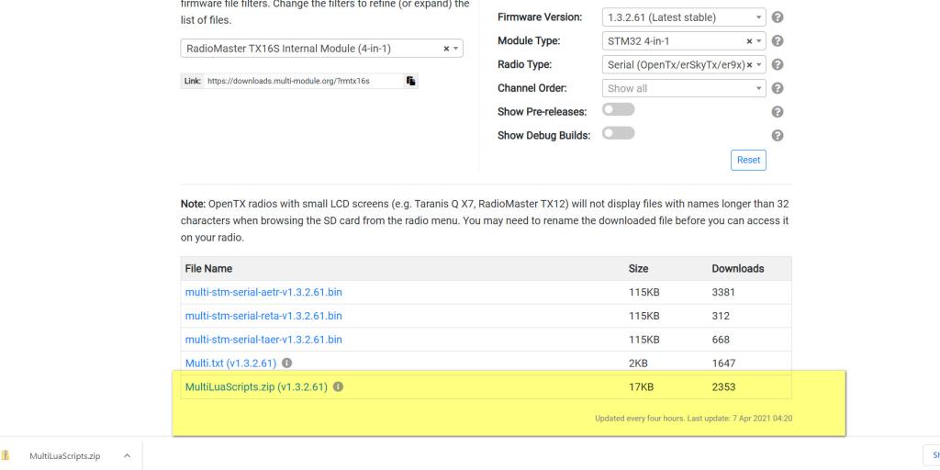Click info icon next to MultiLuaScripts.zip
Screen dimensions: 940x470
tap(338, 387)
